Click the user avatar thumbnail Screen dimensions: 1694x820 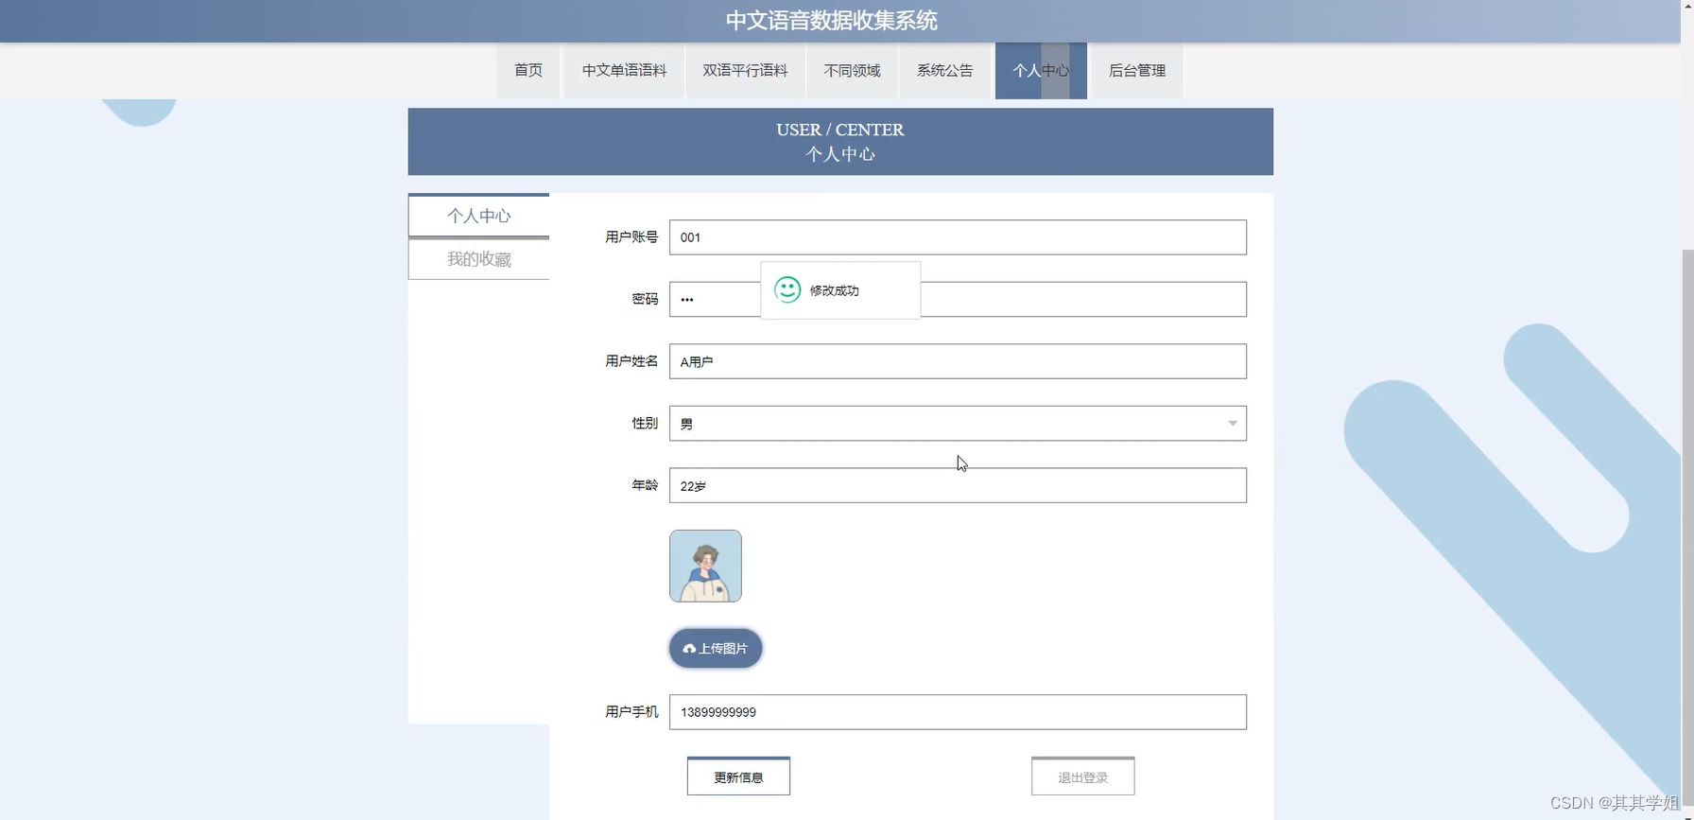tap(705, 566)
